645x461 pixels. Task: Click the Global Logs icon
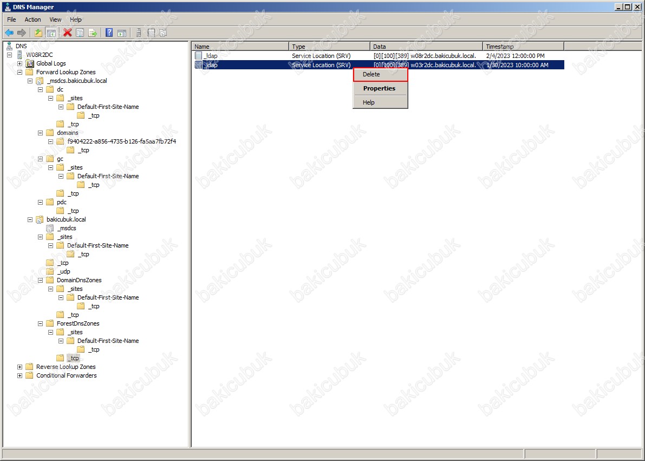30,63
